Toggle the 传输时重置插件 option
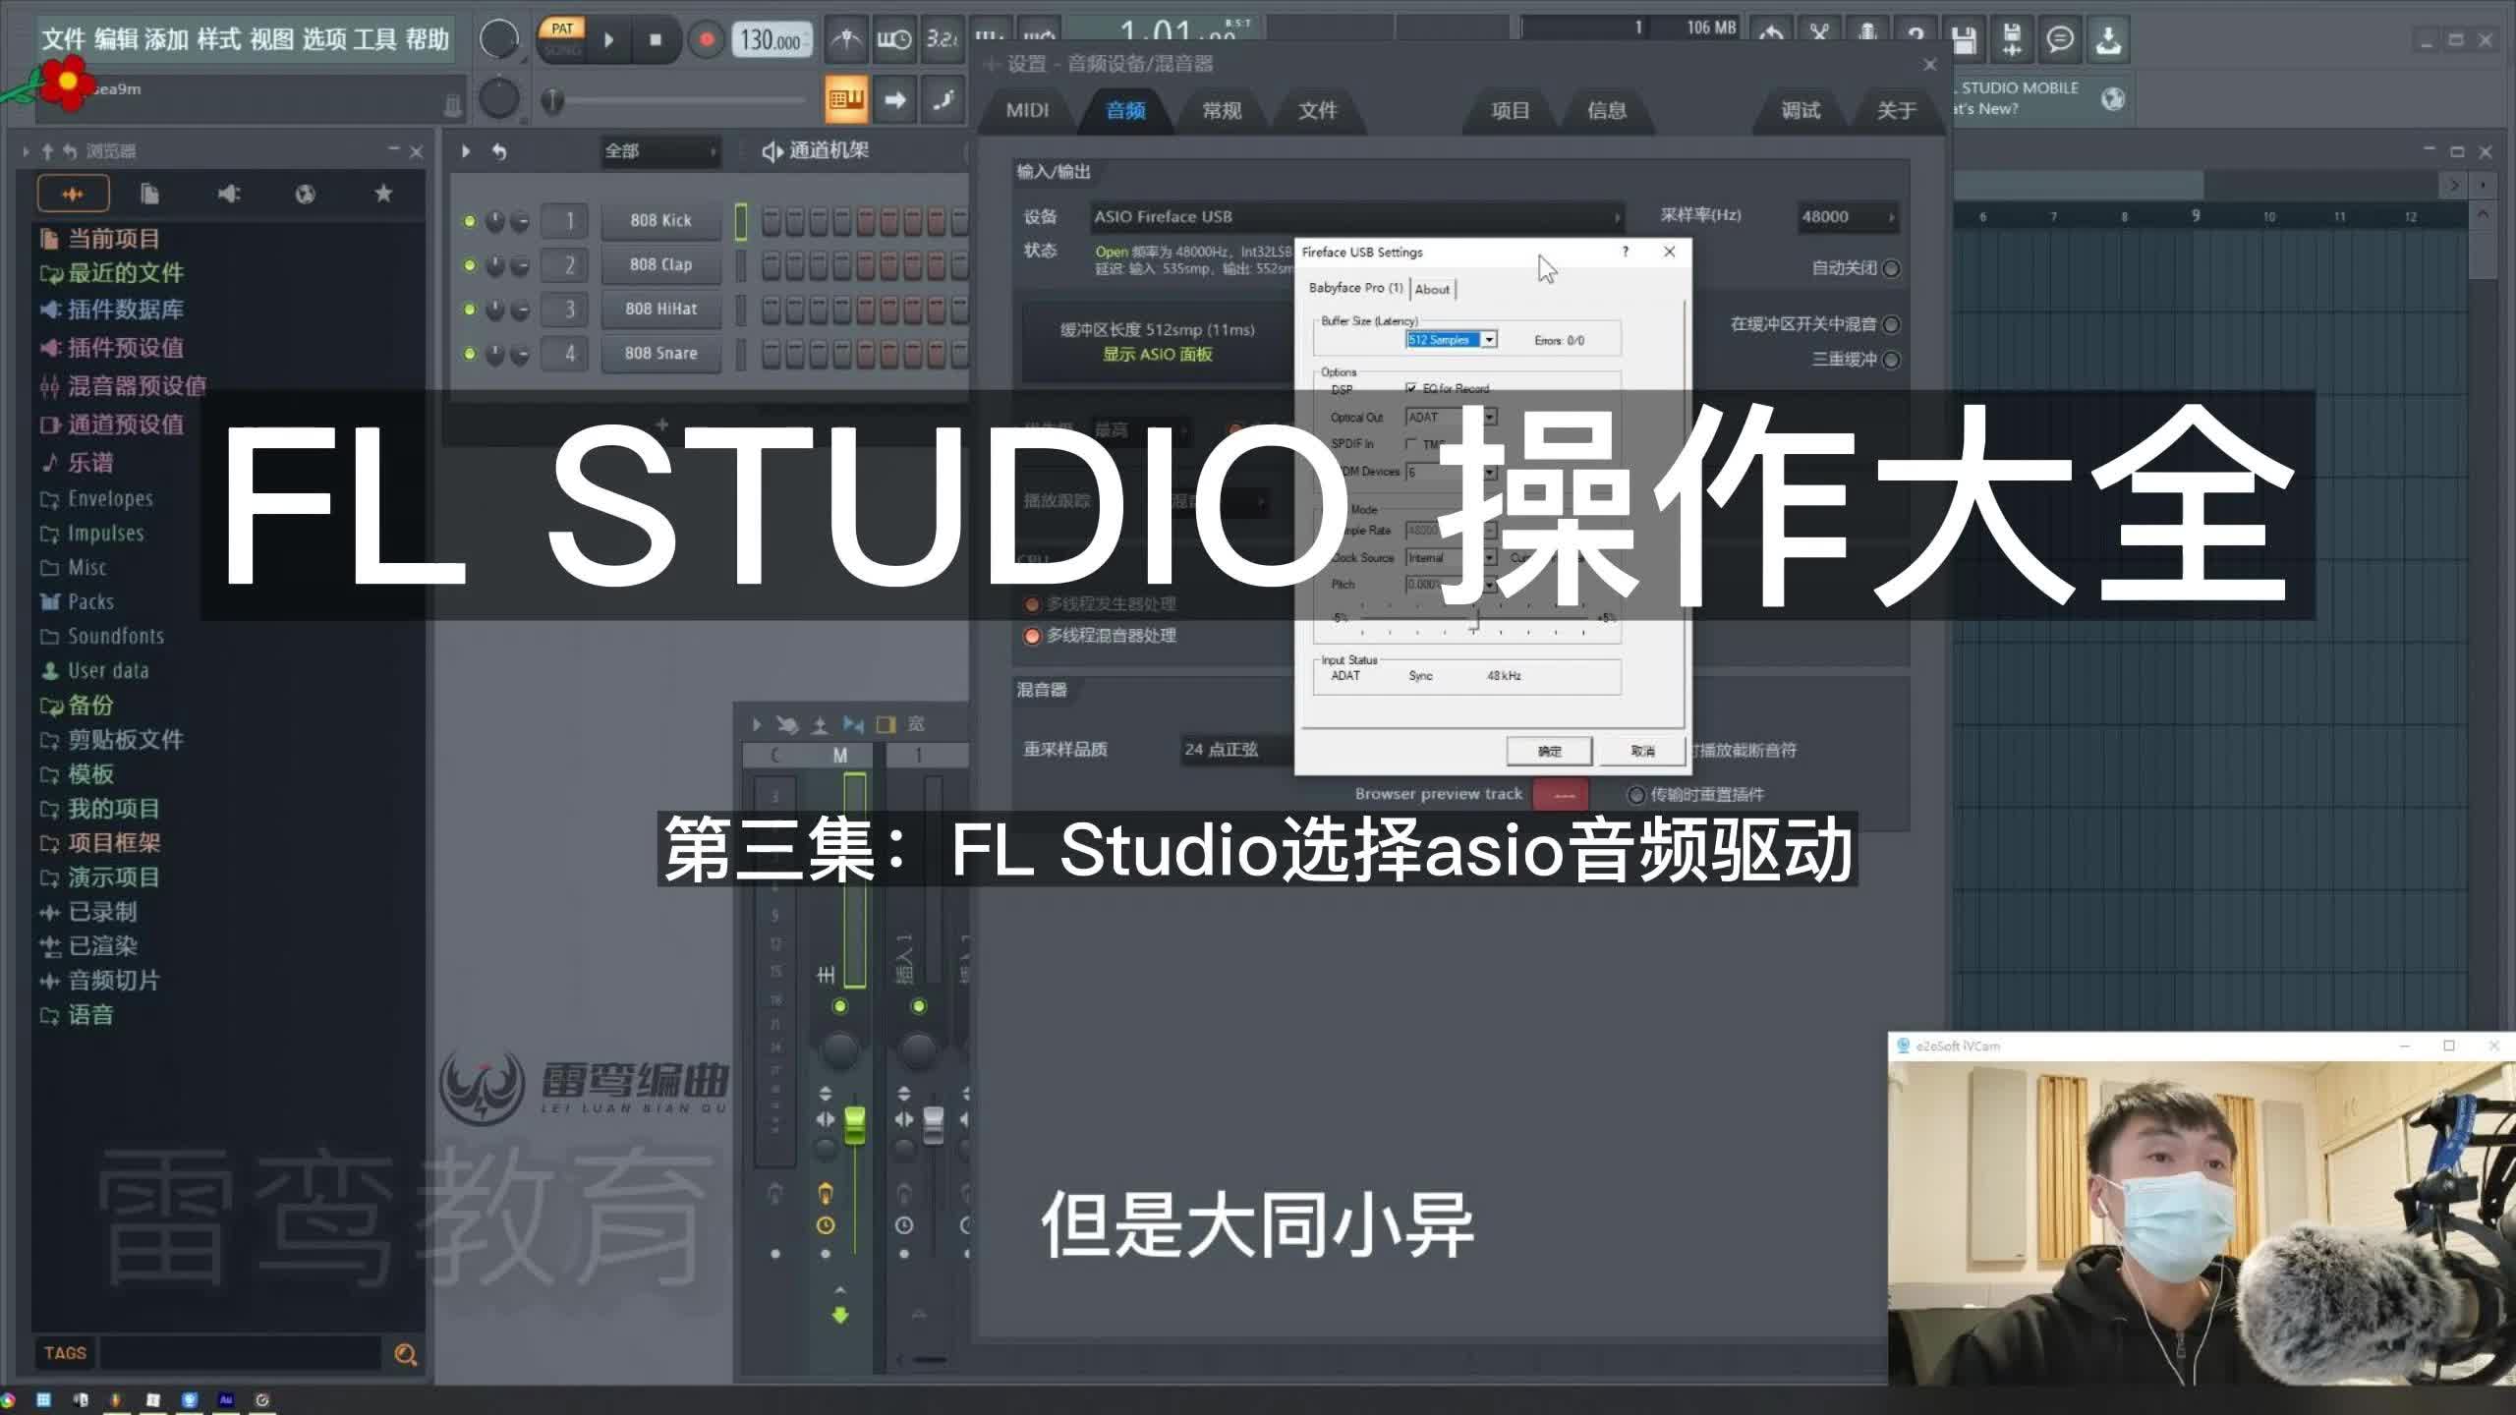 coord(1636,794)
